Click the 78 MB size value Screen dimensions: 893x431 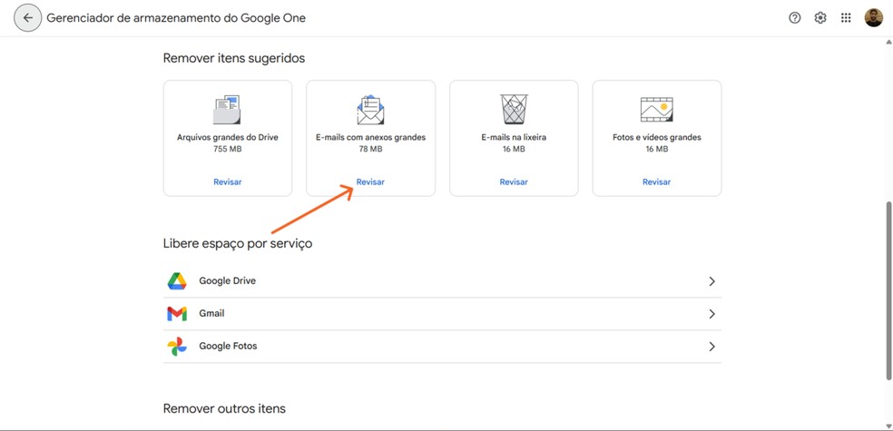pyautogui.click(x=371, y=149)
